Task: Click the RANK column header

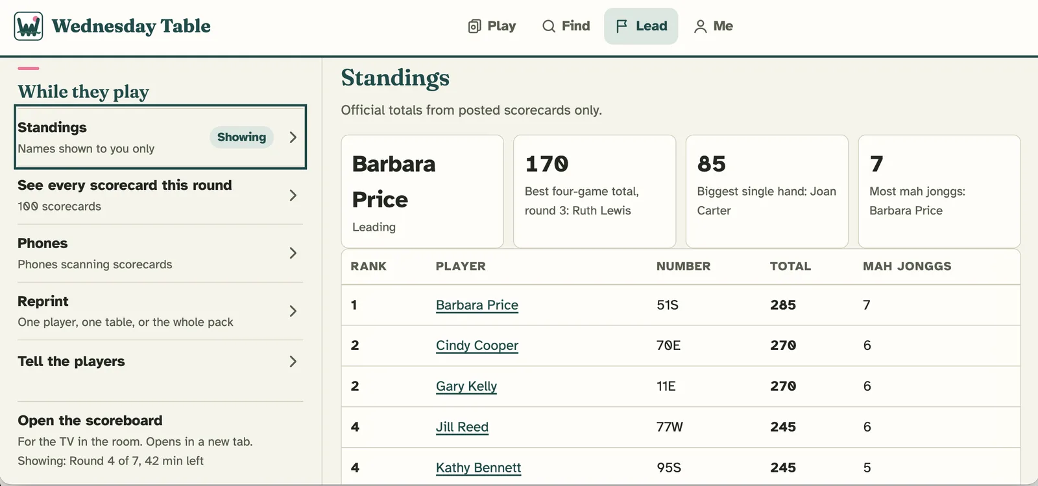Action: pos(368,266)
